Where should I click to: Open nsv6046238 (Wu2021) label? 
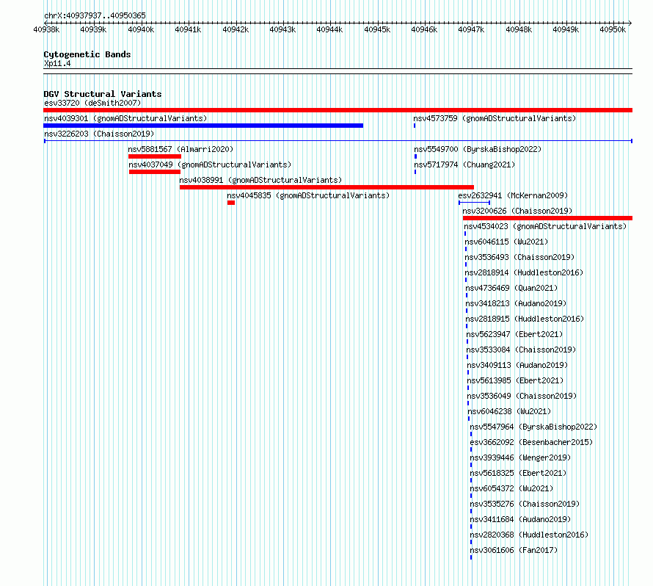tap(509, 411)
